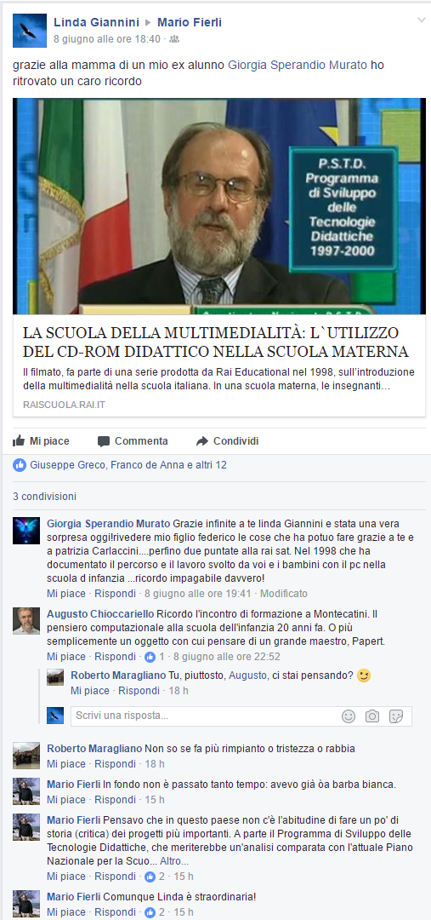Like the 'Comunque Linda è straordinaria' comment
Image resolution: width=431 pixels, height=920 pixels.
tap(66, 912)
